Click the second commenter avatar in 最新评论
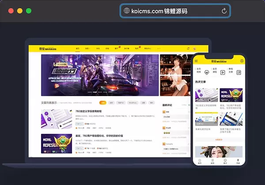 pos(164,128)
